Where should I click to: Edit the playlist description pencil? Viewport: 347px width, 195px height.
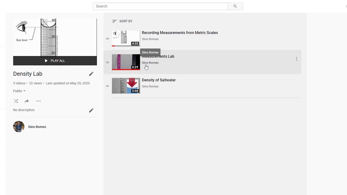(91, 110)
